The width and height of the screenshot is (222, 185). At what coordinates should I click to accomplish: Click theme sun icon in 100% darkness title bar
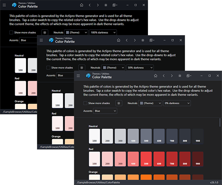coord(106,5)
